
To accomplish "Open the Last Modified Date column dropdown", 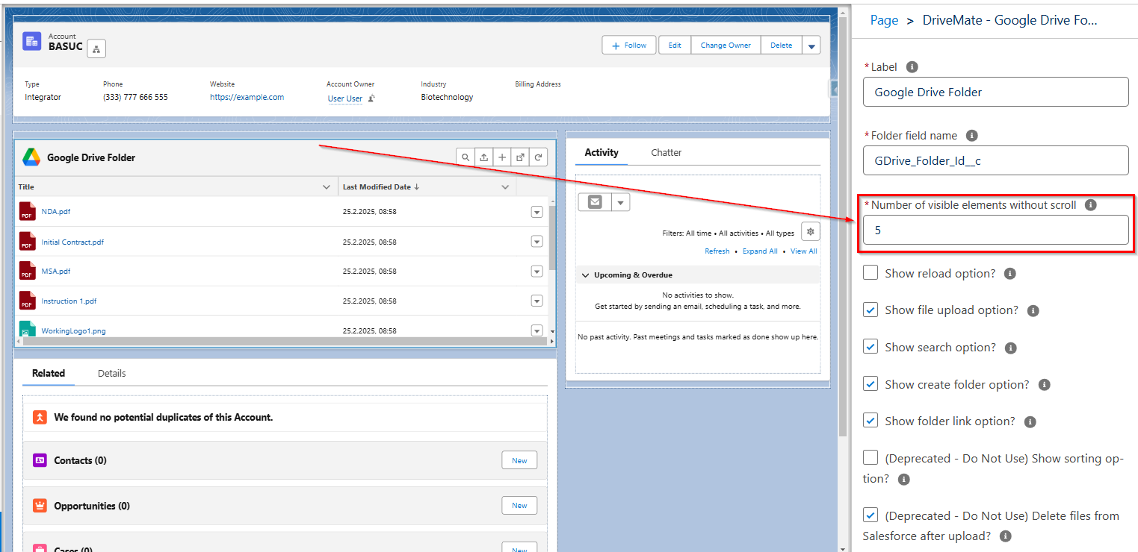I will point(505,186).
